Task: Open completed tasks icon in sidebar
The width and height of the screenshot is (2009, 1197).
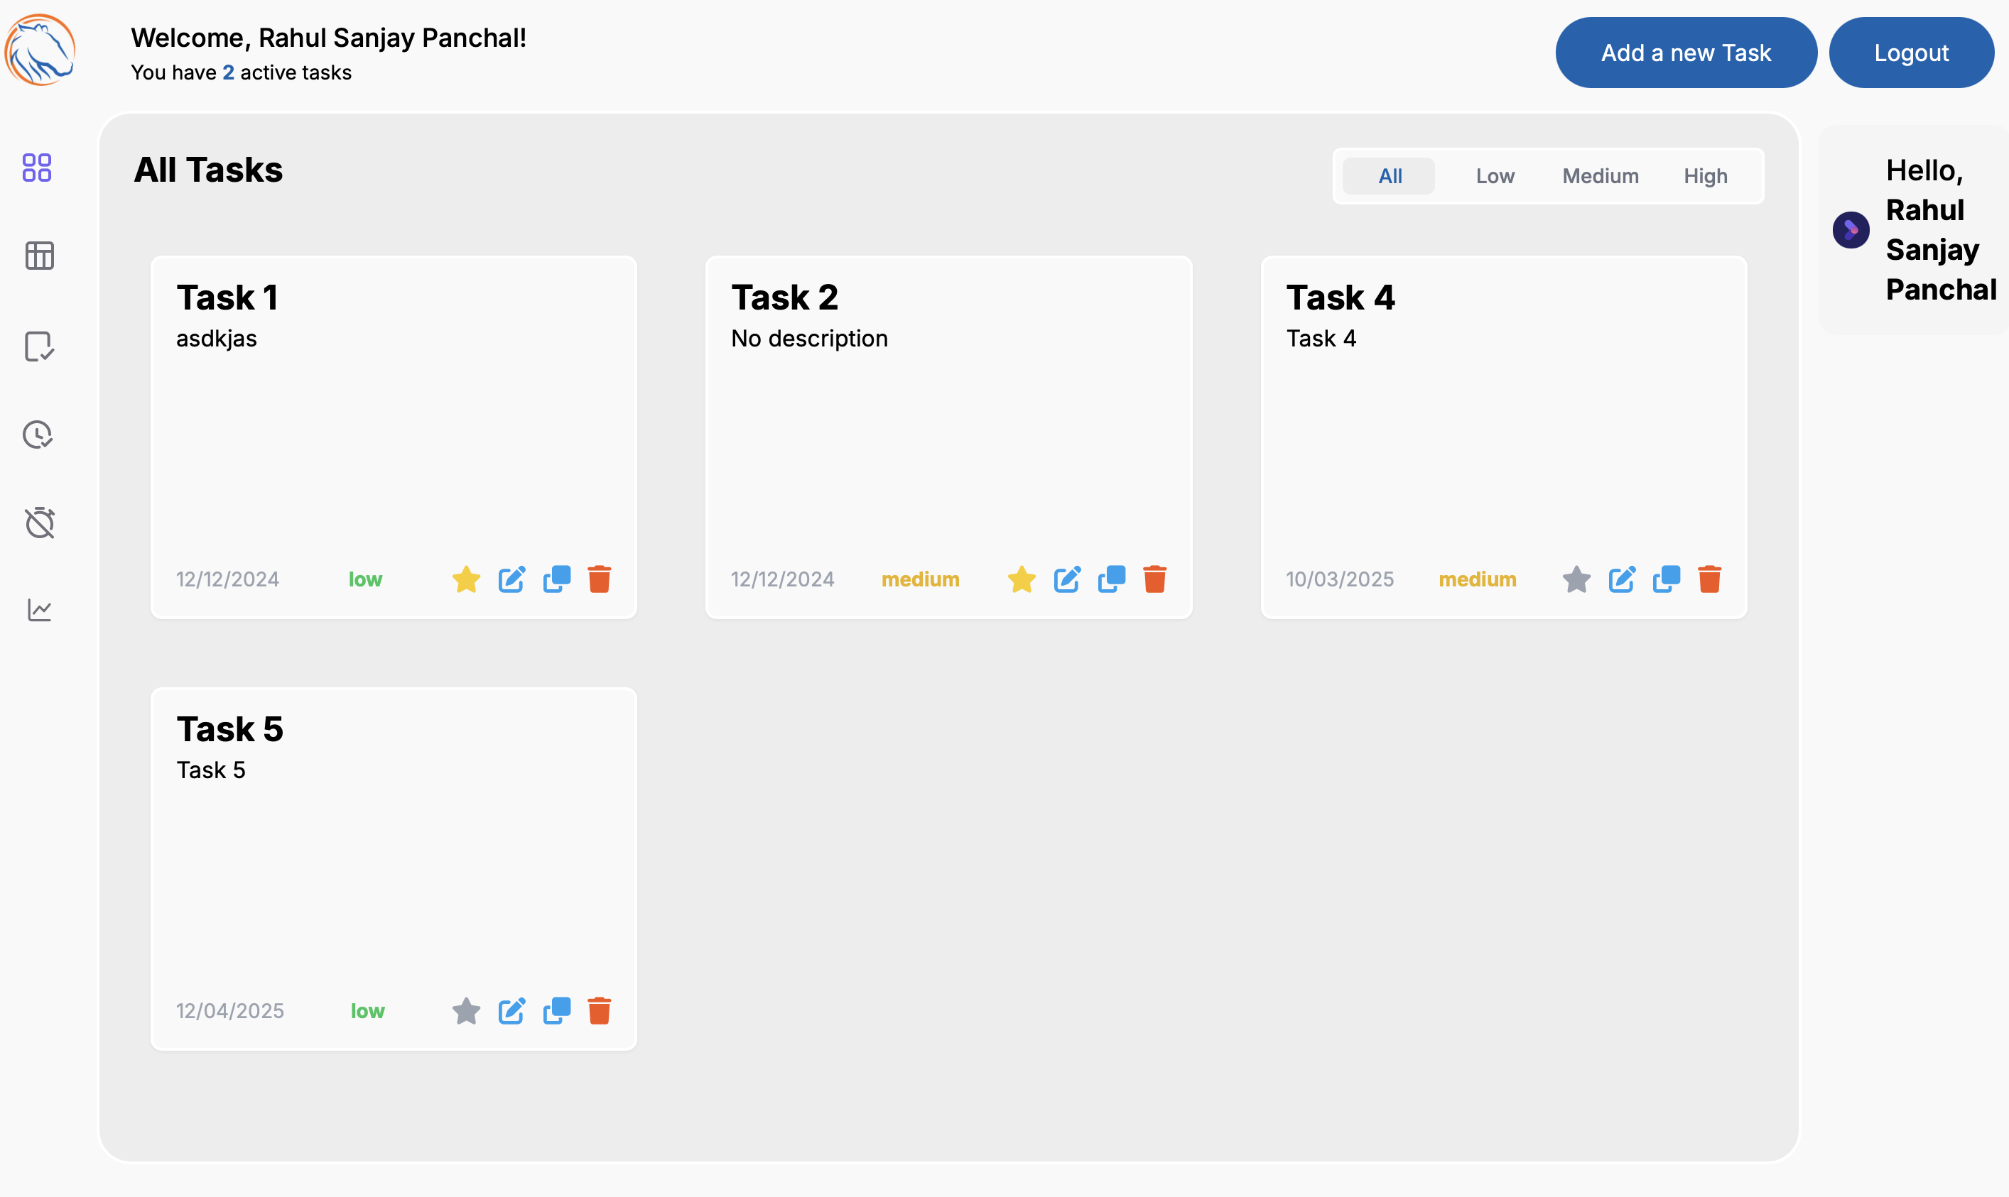Action: 39,346
